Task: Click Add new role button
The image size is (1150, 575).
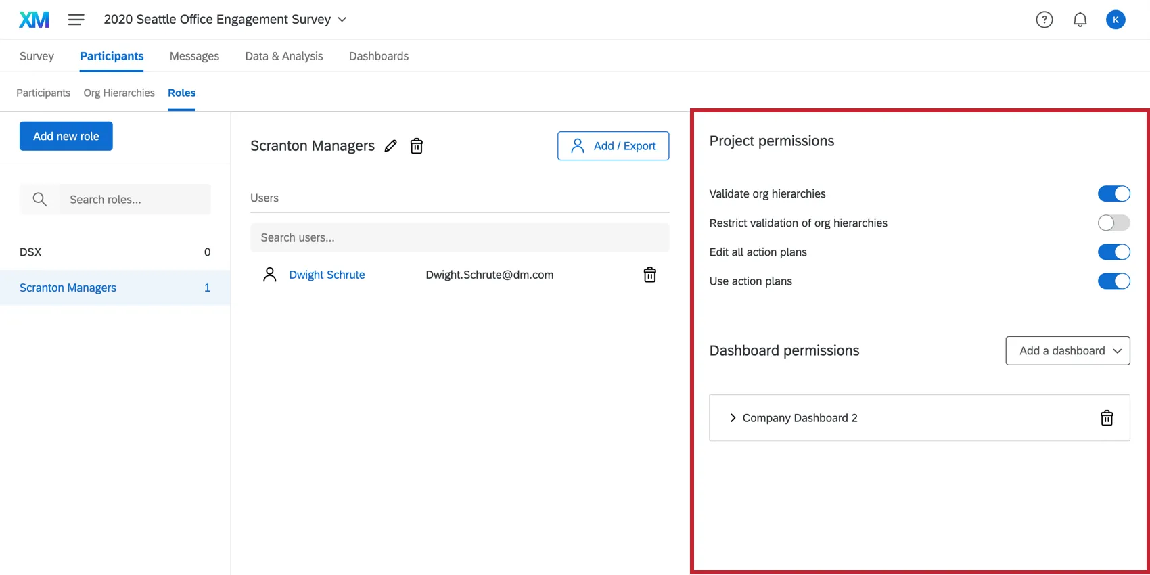Action: [66, 137]
